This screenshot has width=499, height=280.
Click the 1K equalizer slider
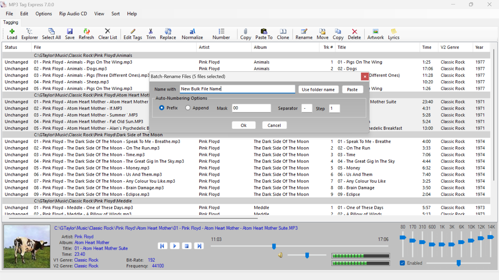(442, 244)
